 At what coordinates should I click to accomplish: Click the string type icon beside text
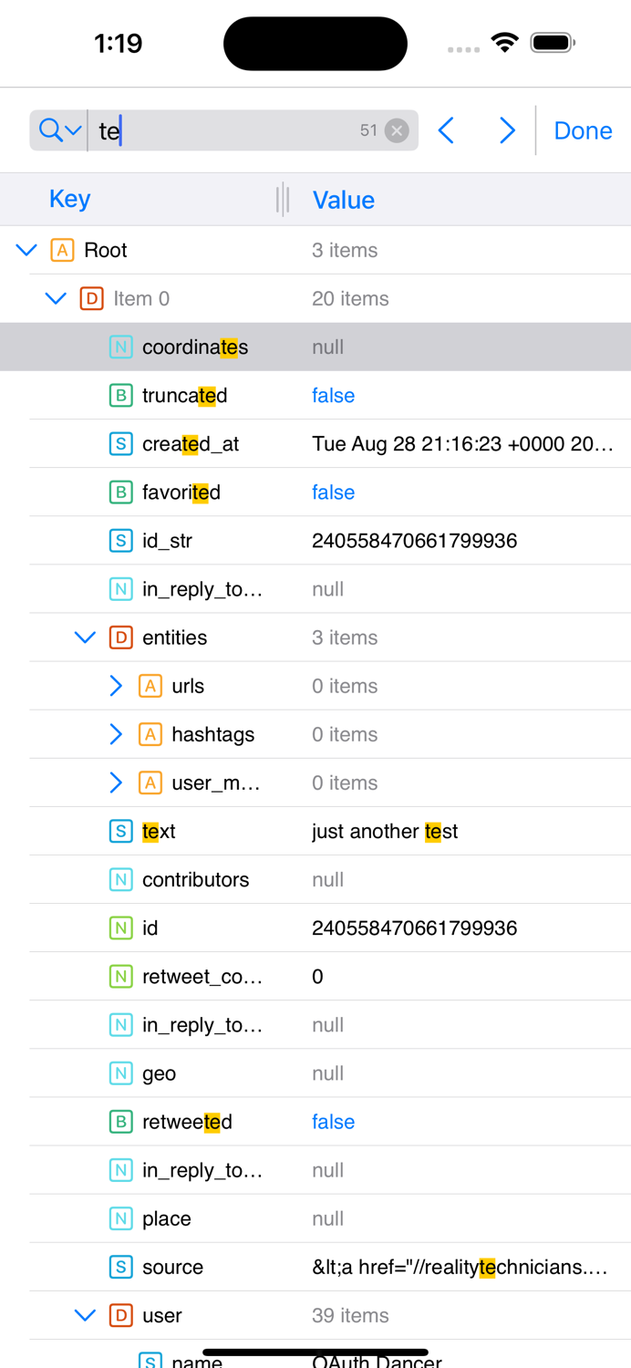tap(120, 831)
